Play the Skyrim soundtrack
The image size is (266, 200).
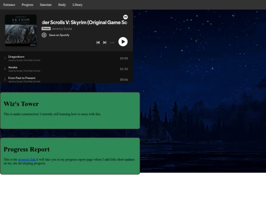tap(123, 41)
